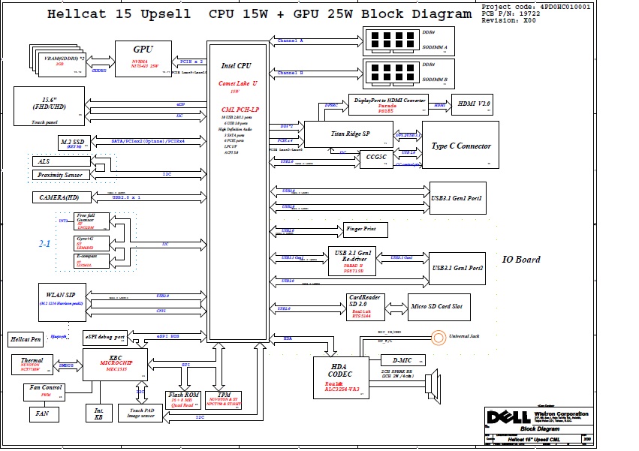
Task: Click the Type C Connector block
Action: tap(460, 146)
